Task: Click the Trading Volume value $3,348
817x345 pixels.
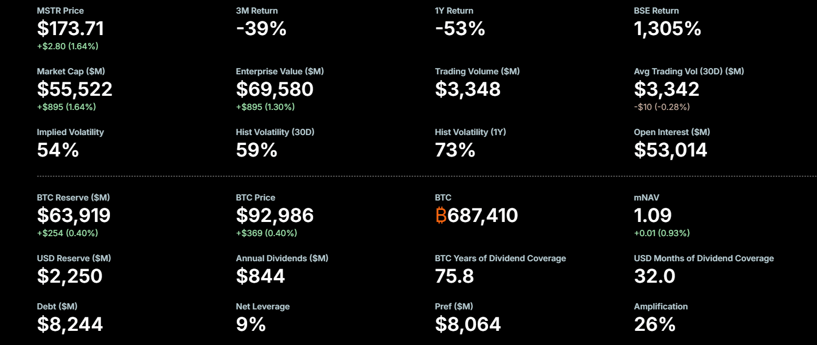Action: tap(468, 90)
